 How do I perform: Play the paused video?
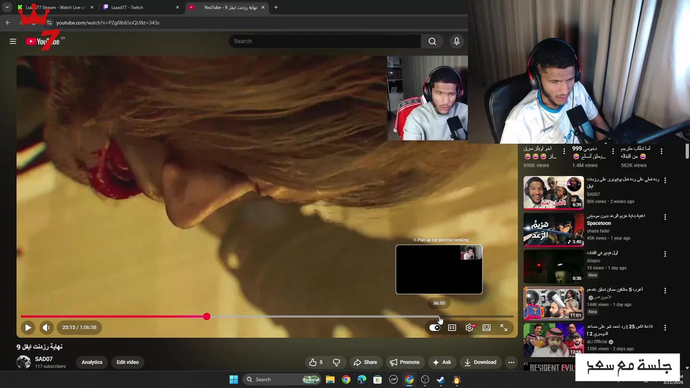click(28, 327)
